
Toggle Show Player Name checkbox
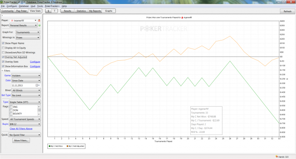3,43
